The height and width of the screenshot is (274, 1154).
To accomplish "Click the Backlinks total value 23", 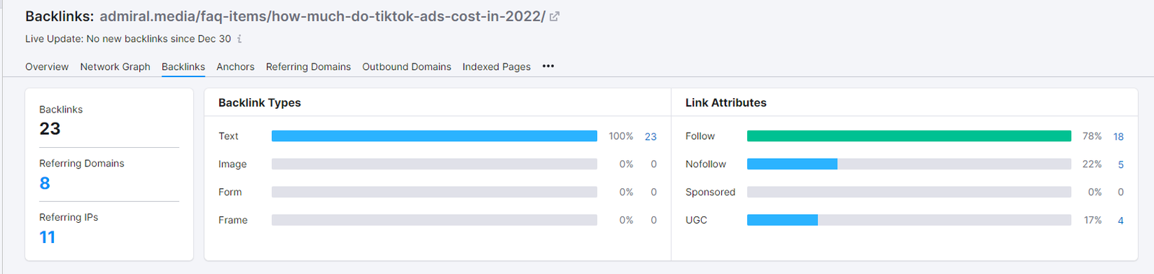I will [50, 129].
